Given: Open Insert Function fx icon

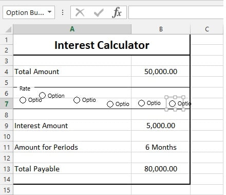Looking at the screenshot, I should (x=117, y=12).
